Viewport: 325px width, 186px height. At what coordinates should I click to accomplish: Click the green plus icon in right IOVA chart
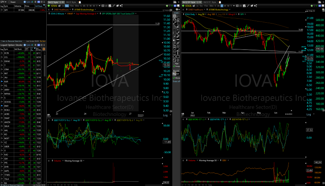tap(183, 6)
